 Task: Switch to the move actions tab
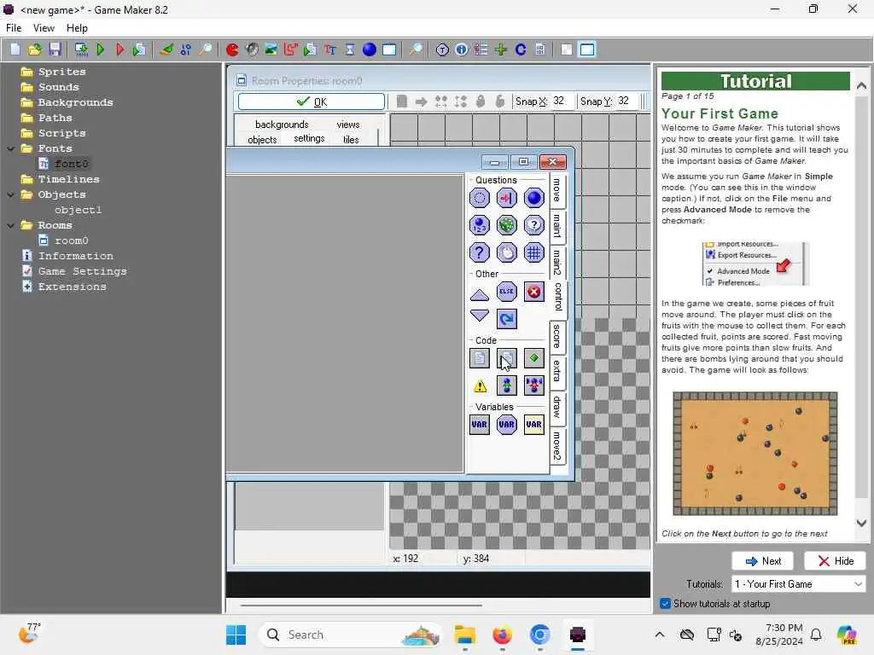[x=557, y=190]
